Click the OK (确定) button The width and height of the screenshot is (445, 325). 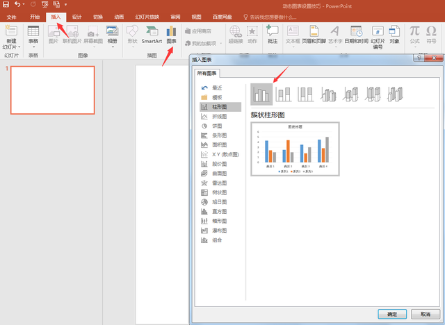point(392,314)
